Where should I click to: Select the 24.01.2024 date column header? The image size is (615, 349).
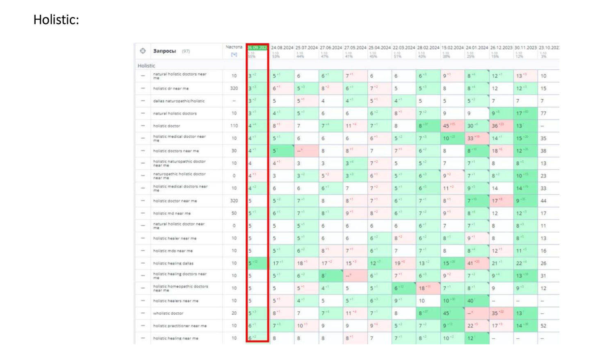click(x=477, y=48)
